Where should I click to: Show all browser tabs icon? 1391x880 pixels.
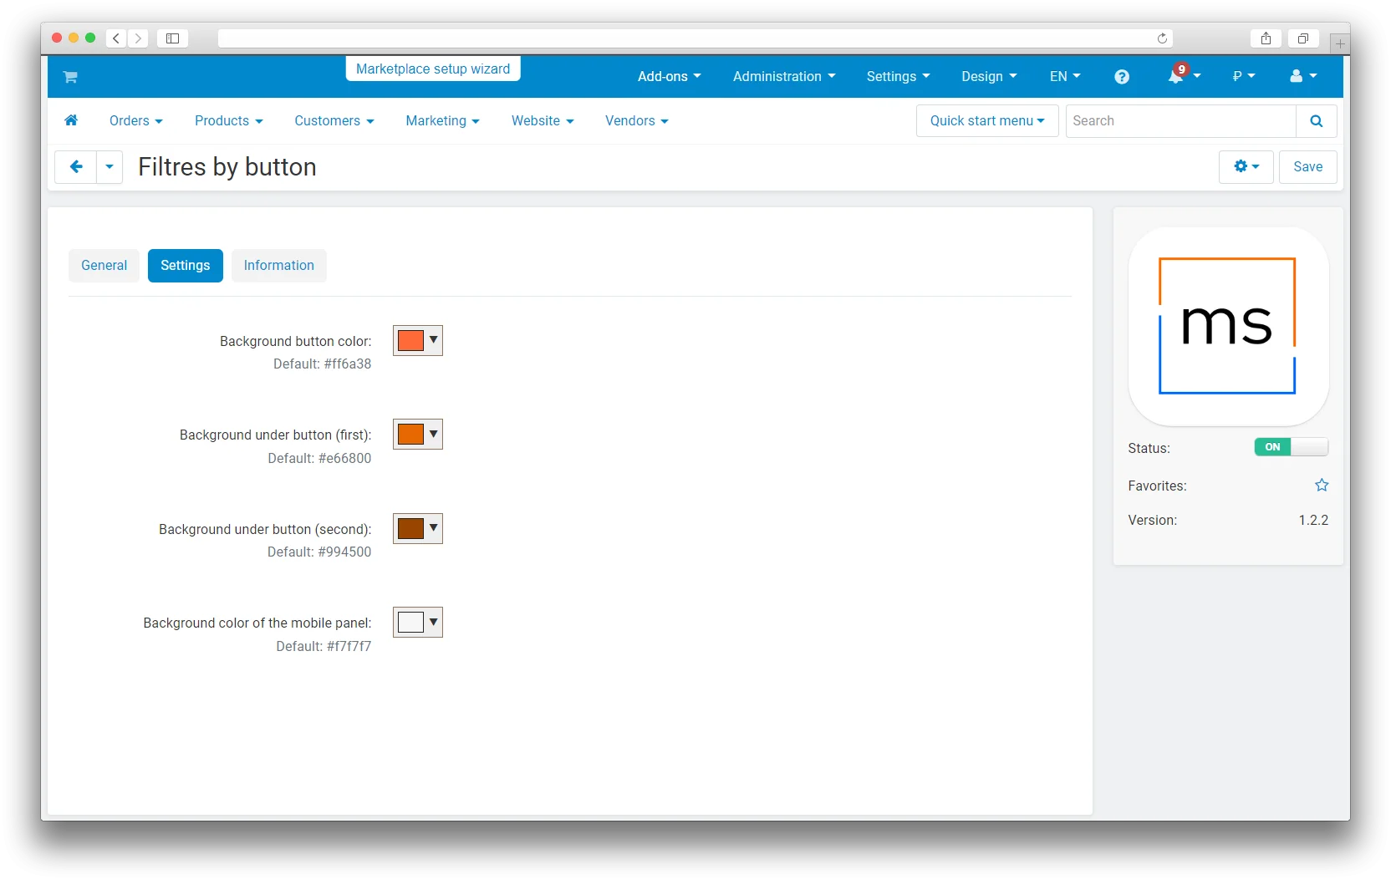[x=1302, y=38]
